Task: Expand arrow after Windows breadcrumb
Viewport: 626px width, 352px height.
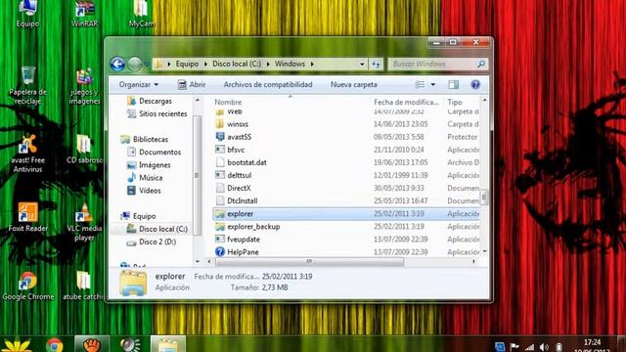Action: [x=312, y=64]
